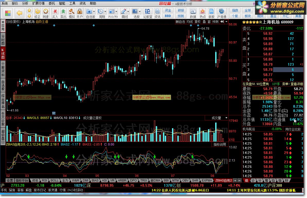Open the 自选股 star folder icon
Screen dimensions: 307x198
pyautogui.click(x=89, y=13)
